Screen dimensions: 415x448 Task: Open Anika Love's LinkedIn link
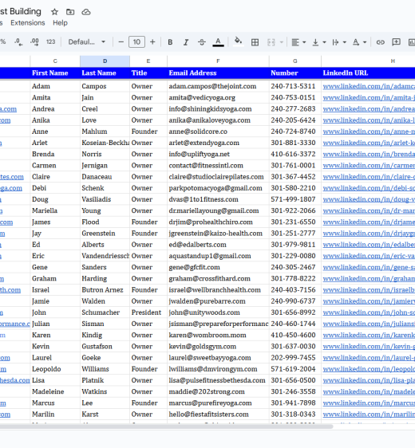[x=369, y=120]
